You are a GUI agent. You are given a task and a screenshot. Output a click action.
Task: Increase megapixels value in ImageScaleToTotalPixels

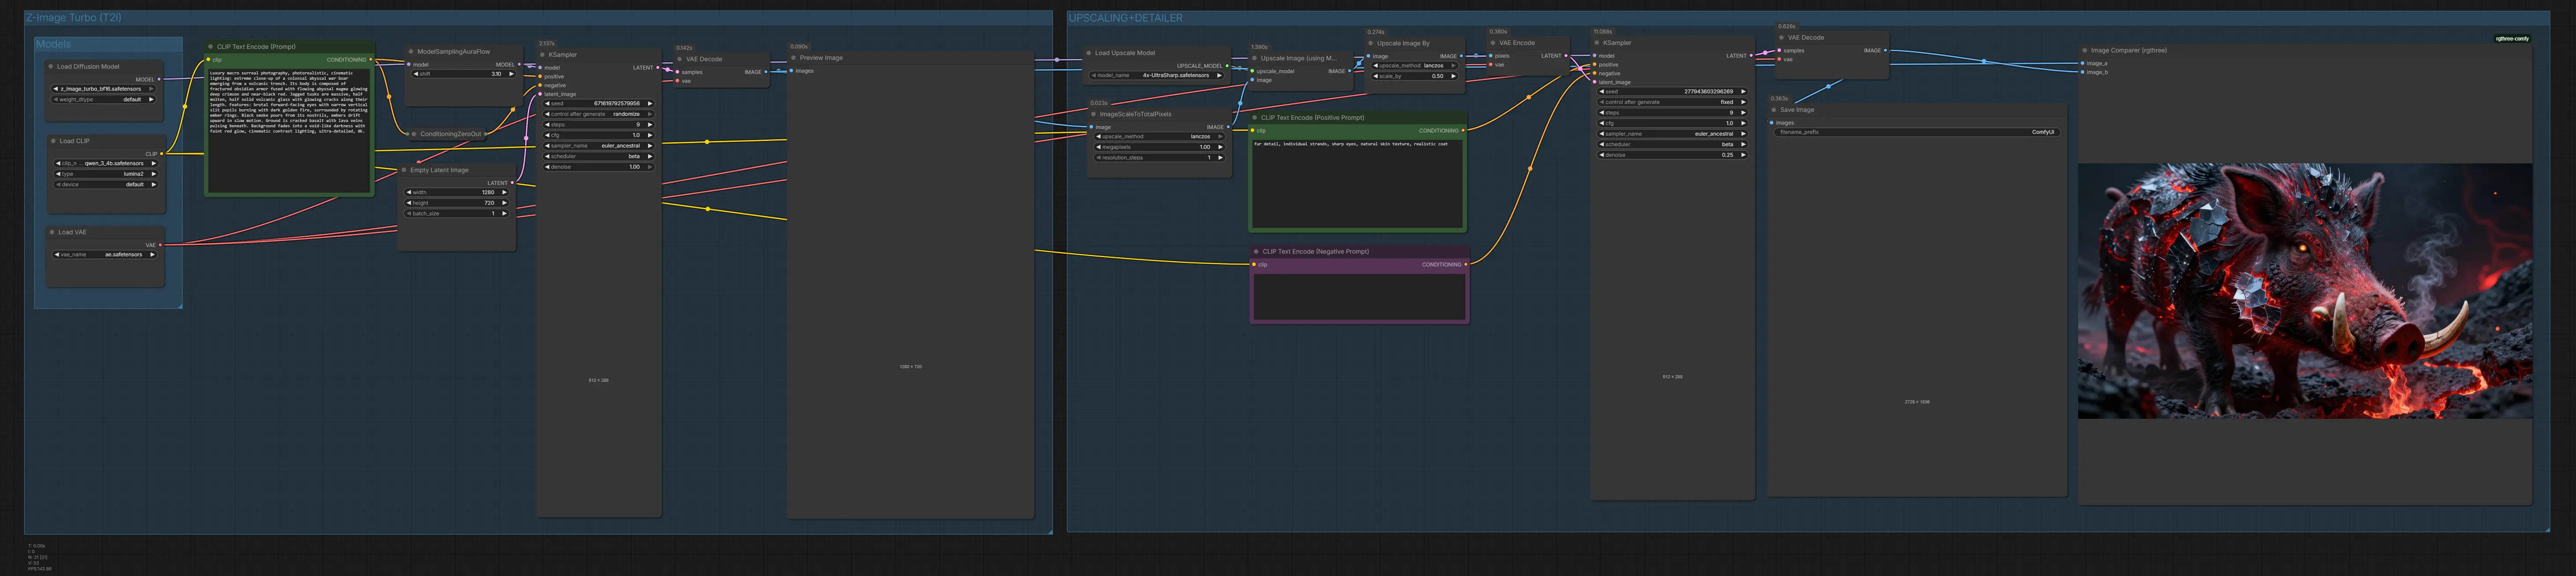[1220, 147]
